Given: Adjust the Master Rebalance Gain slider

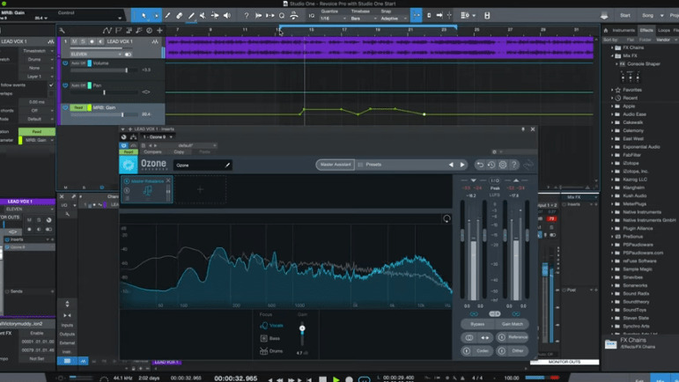Looking at the screenshot, I should (302, 329).
